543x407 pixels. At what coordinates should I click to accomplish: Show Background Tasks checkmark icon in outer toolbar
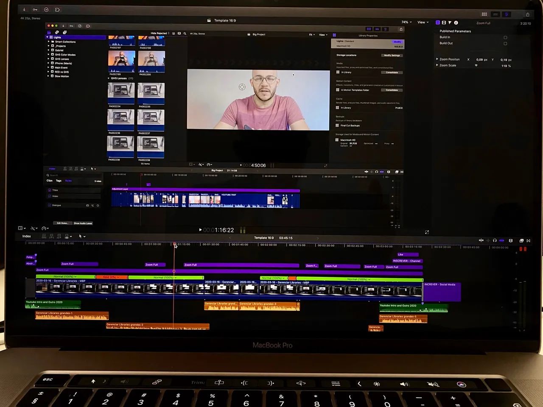point(46,9)
